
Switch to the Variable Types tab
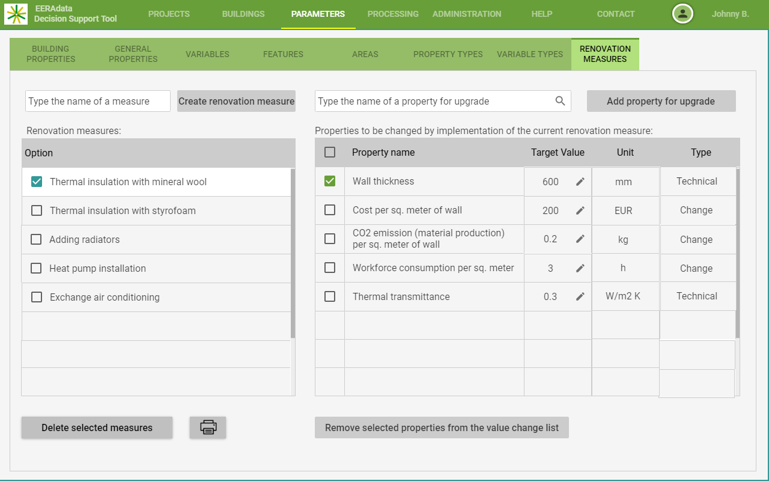(529, 54)
